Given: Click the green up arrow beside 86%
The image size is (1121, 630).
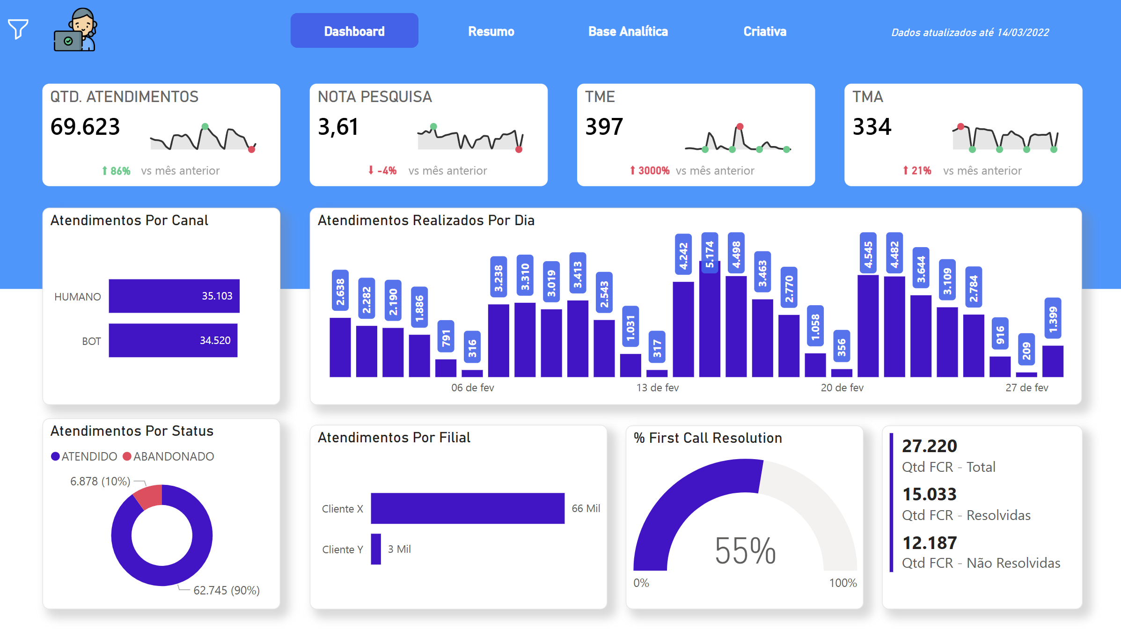Looking at the screenshot, I should 105,171.
